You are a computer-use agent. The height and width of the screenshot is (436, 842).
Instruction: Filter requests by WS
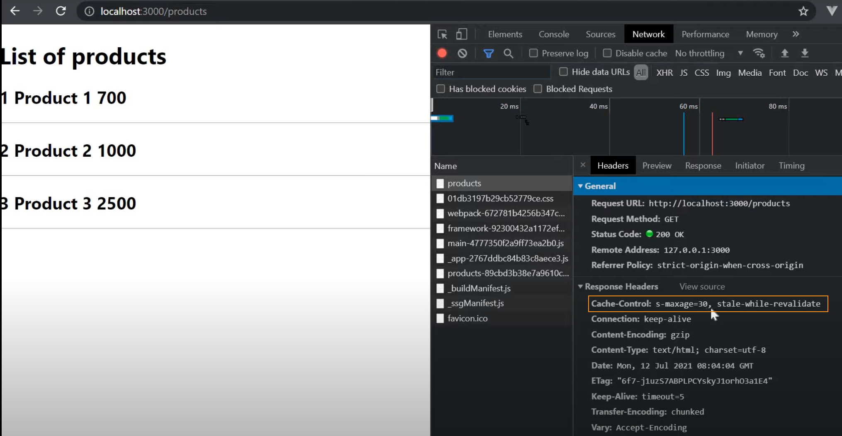pos(821,73)
